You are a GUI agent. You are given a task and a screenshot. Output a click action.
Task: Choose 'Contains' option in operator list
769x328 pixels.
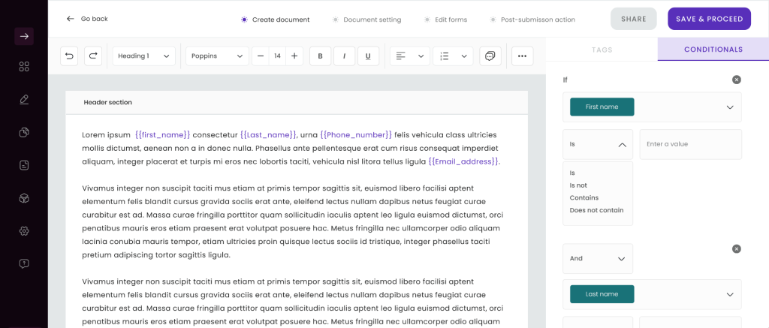click(x=584, y=197)
